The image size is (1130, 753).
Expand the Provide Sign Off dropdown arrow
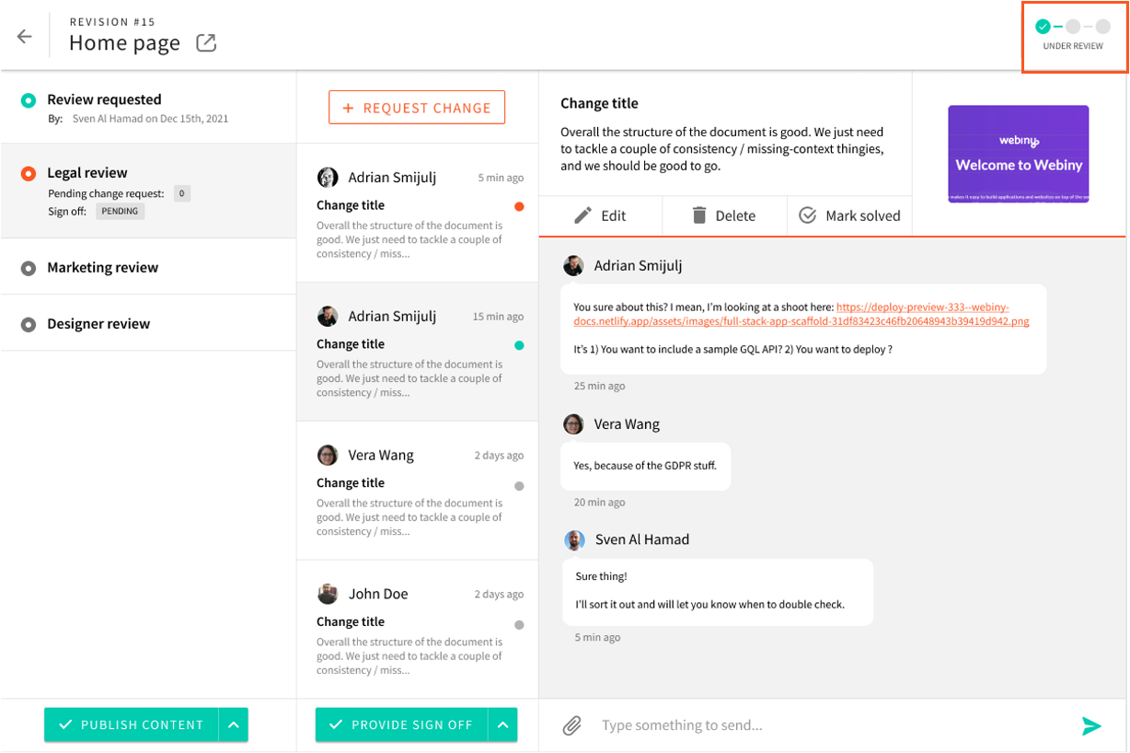[503, 725]
